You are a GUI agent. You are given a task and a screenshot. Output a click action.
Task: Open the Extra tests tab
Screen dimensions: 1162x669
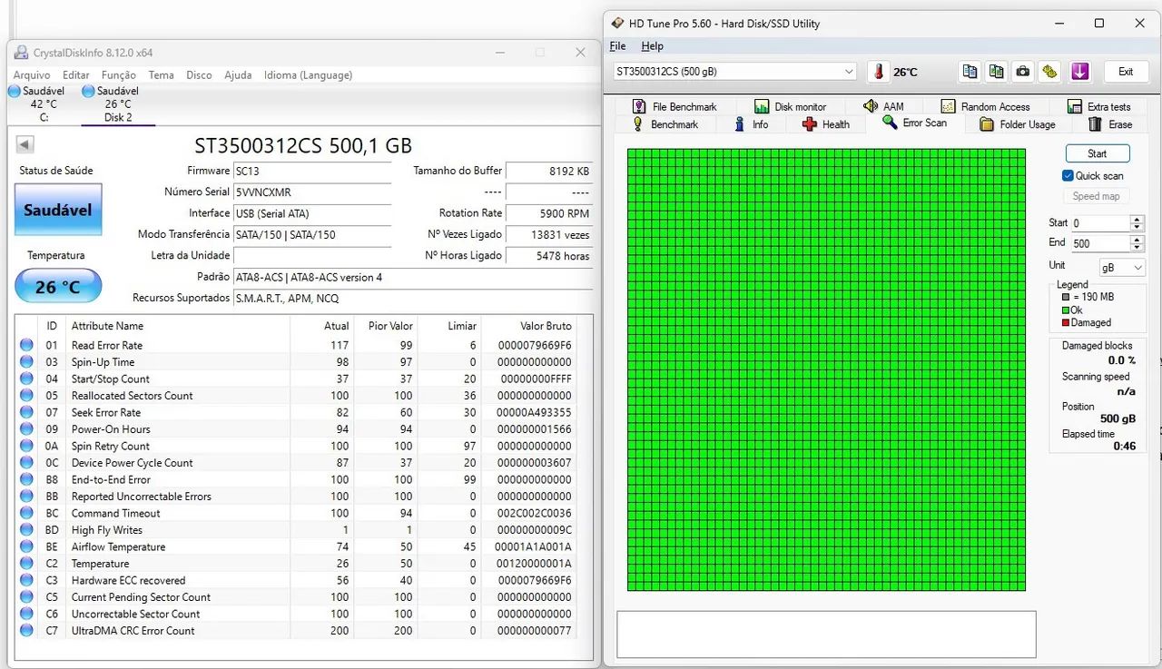[x=1098, y=106]
